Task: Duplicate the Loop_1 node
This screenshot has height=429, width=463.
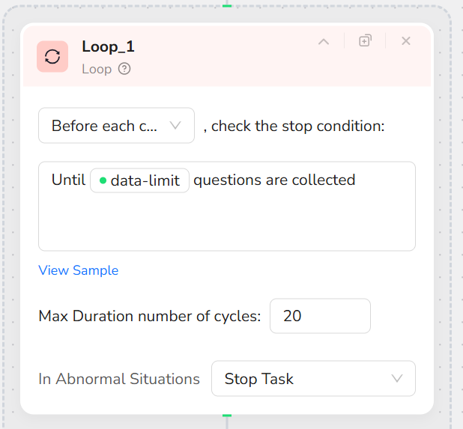Action: pos(365,41)
